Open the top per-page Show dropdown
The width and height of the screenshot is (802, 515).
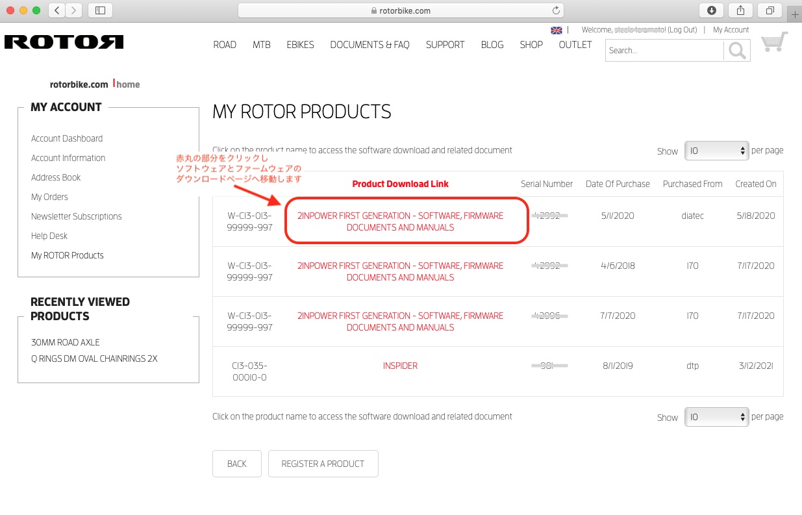pos(716,151)
